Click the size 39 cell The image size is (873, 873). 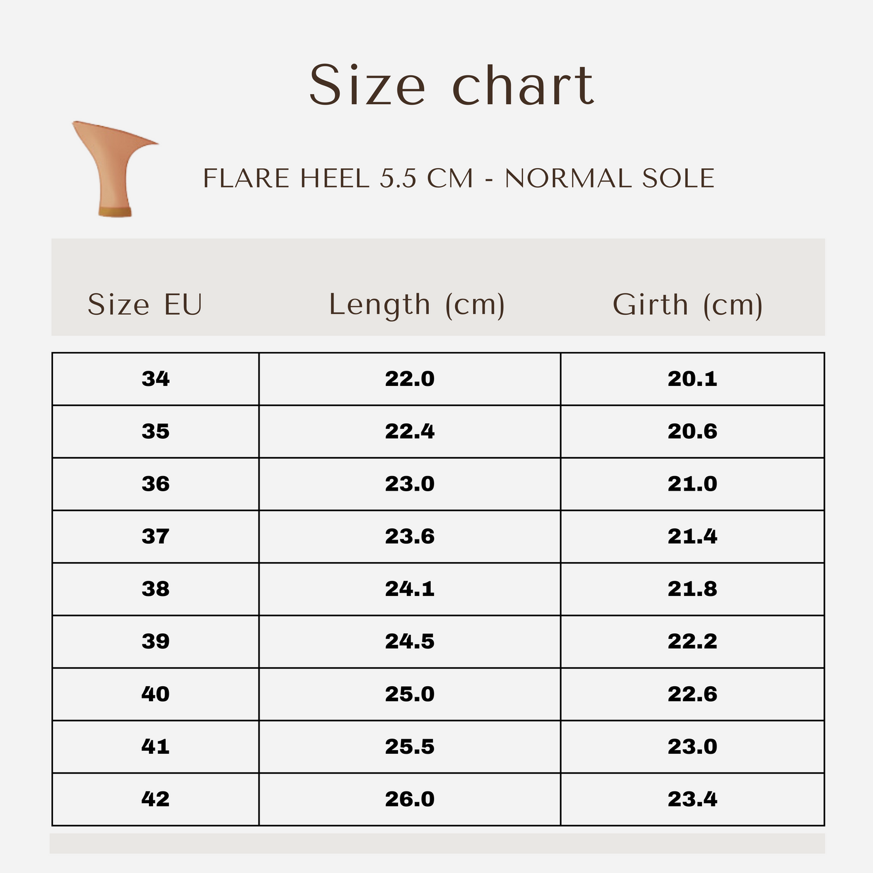[155, 641]
